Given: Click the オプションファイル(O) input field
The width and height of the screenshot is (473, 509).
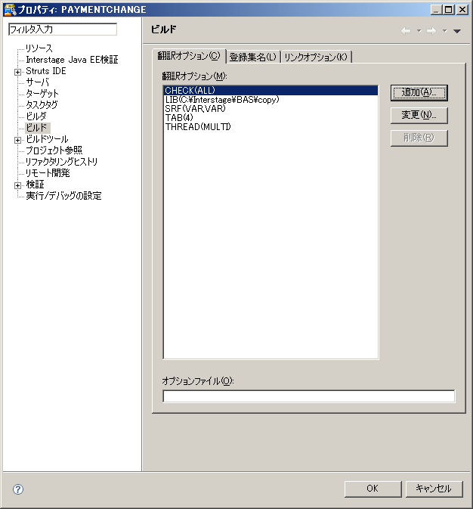Looking at the screenshot, I should tap(309, 396).
